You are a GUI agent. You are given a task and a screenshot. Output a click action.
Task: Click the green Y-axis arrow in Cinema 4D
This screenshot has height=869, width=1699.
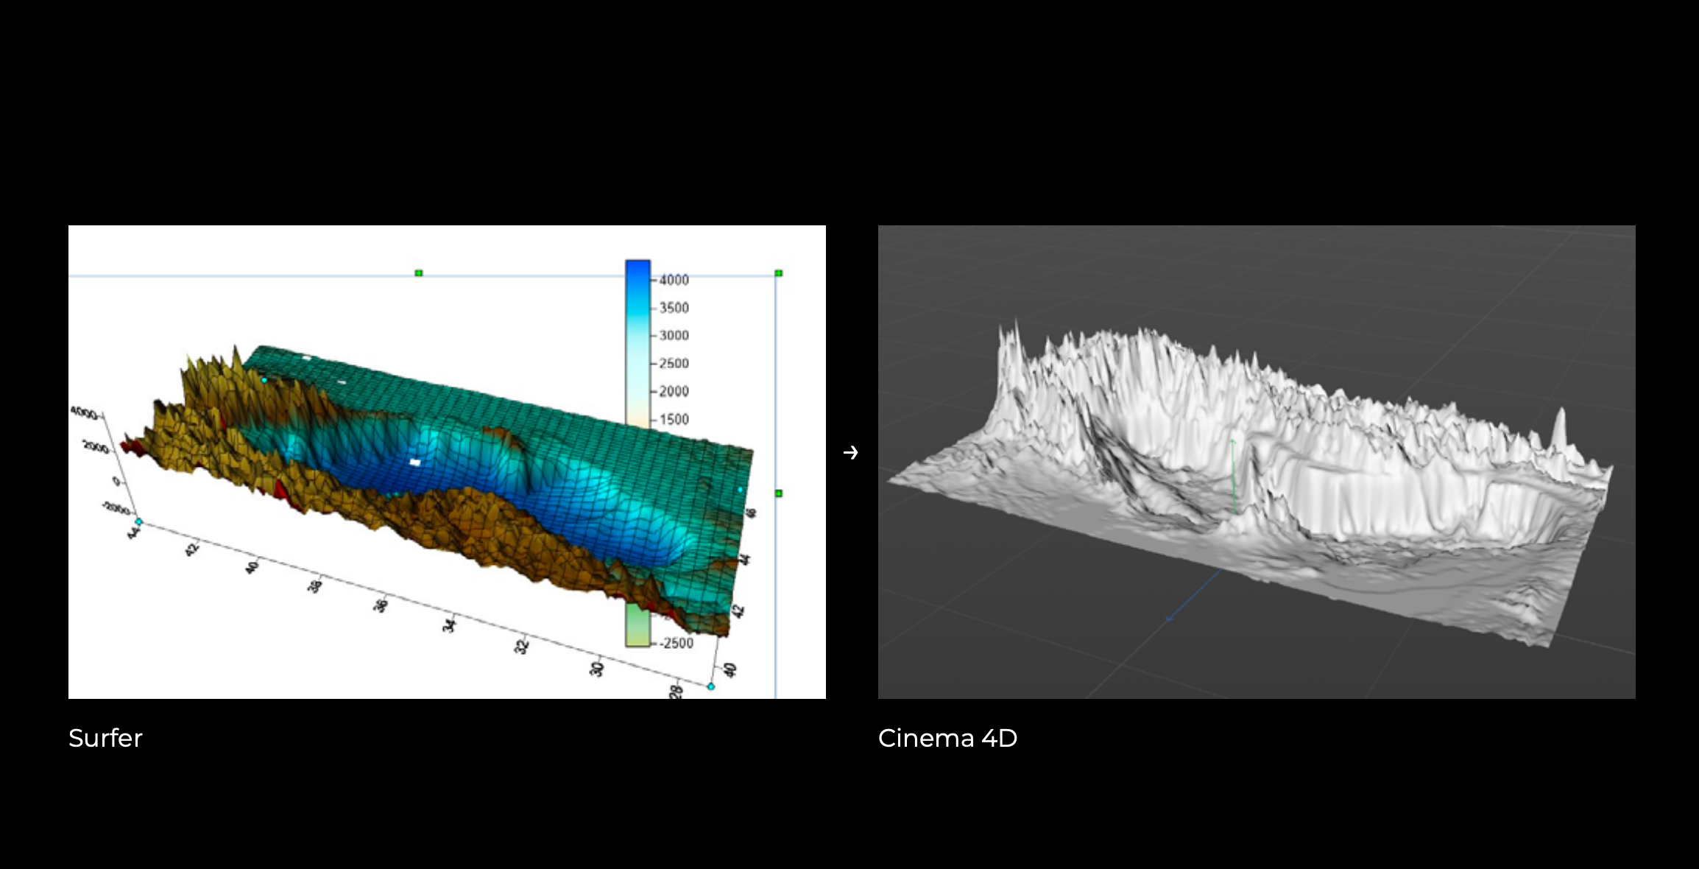(1233, 471)
